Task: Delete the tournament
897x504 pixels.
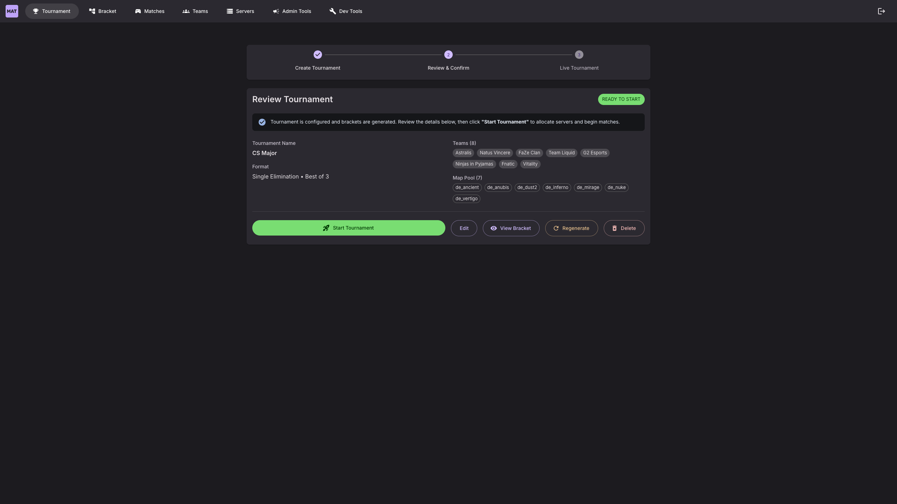Action: pyautogui.click(x=624, y=228)
